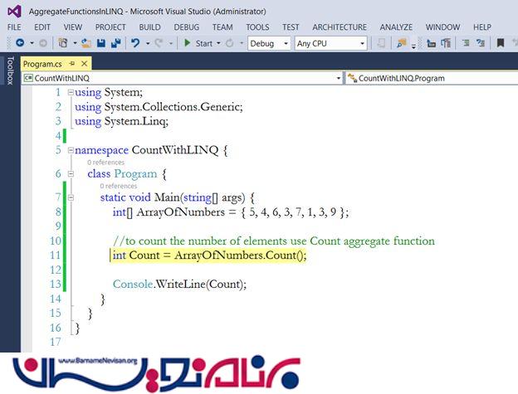Viewport: 518px width, 394px height.
Task: Open the ARCHITECTURE menu
Action: (x=339, y=27)
